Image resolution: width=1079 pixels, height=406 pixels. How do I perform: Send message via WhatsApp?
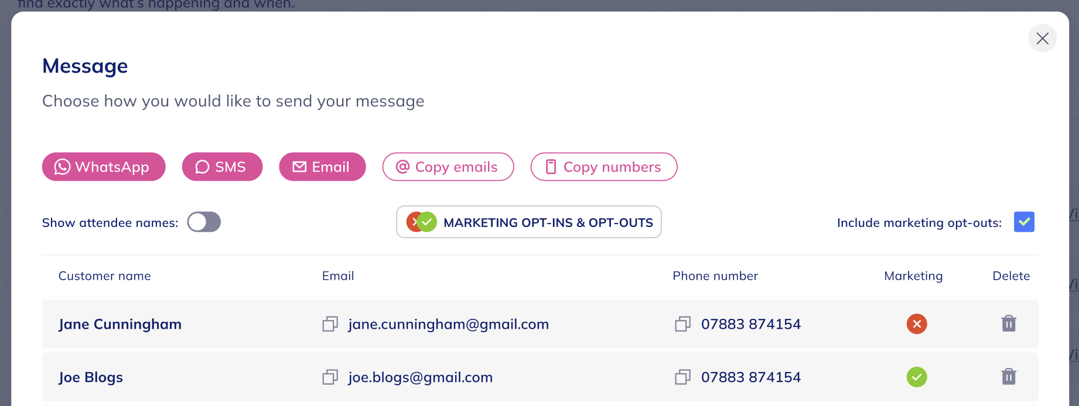(104, 167)
